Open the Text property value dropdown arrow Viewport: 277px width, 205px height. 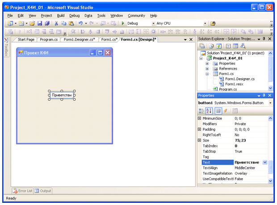[x=264, y=162]
